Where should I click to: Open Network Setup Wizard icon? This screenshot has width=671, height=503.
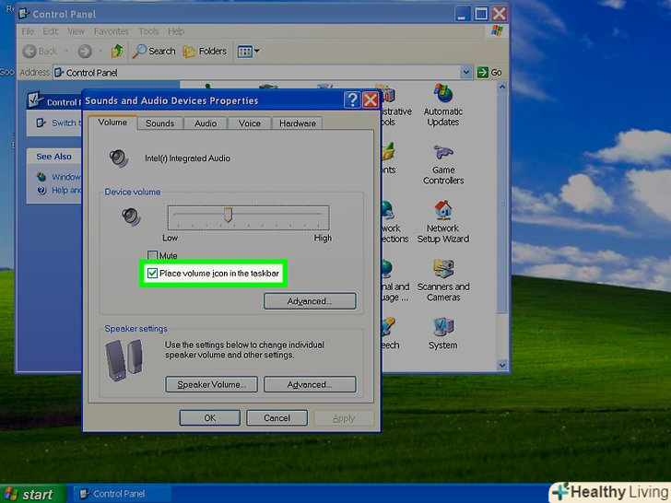pos(443,222)
